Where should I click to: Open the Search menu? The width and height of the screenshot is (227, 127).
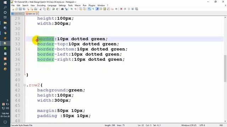(25, 6)
